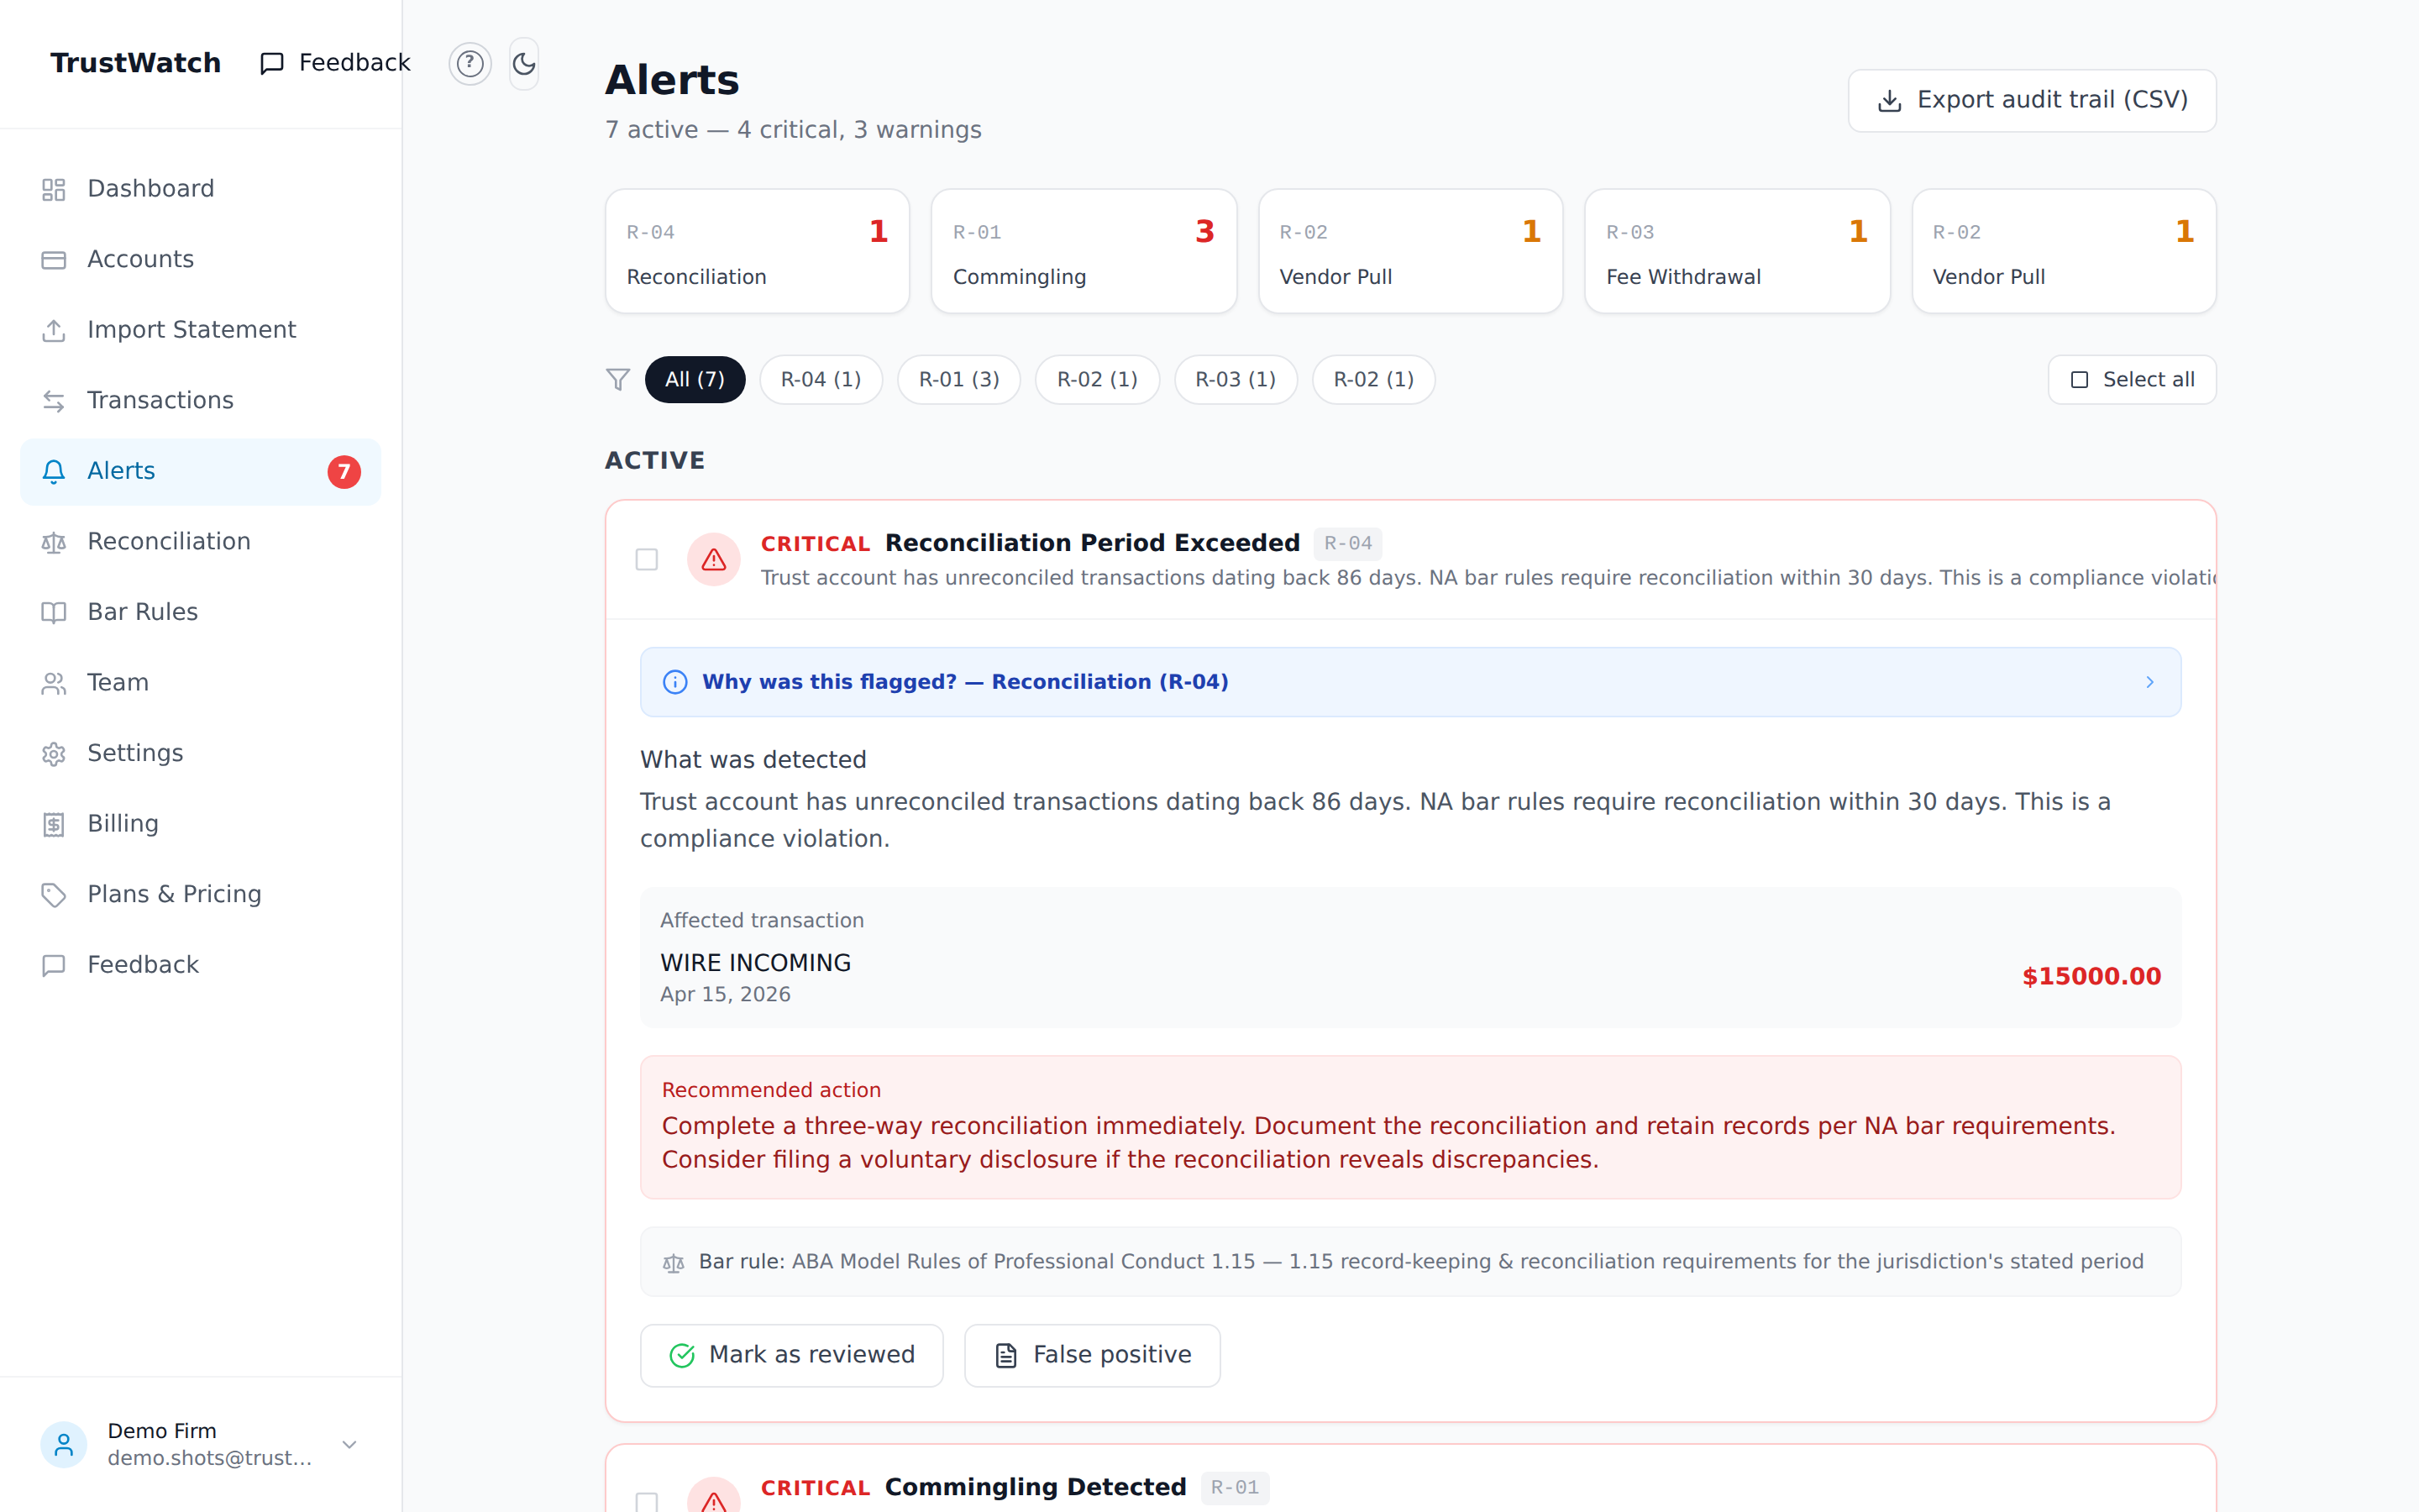Viewport: 2419px width, 1512px height.
Task: Open Plans & Pricing page
Action: [x=200, y=894]
